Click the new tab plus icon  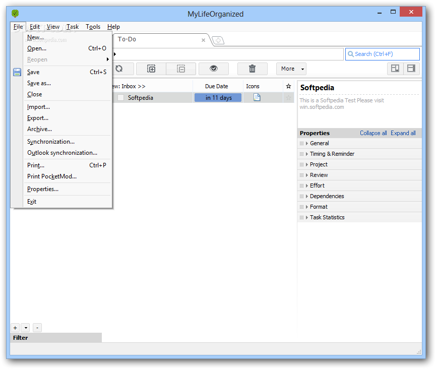(x=218, y=41)
